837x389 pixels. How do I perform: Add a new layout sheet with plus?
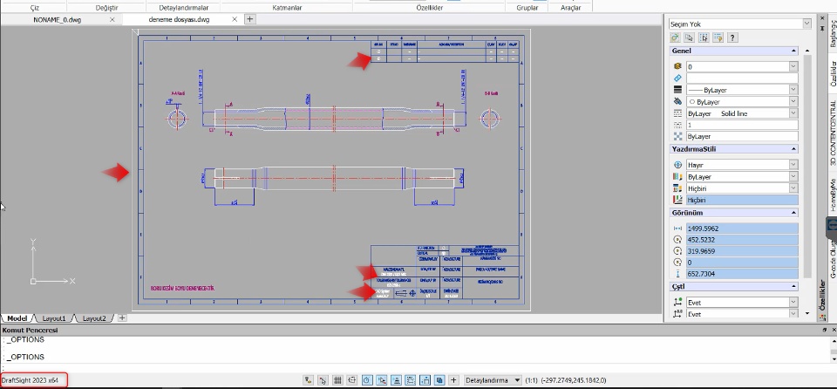point(122,318)
